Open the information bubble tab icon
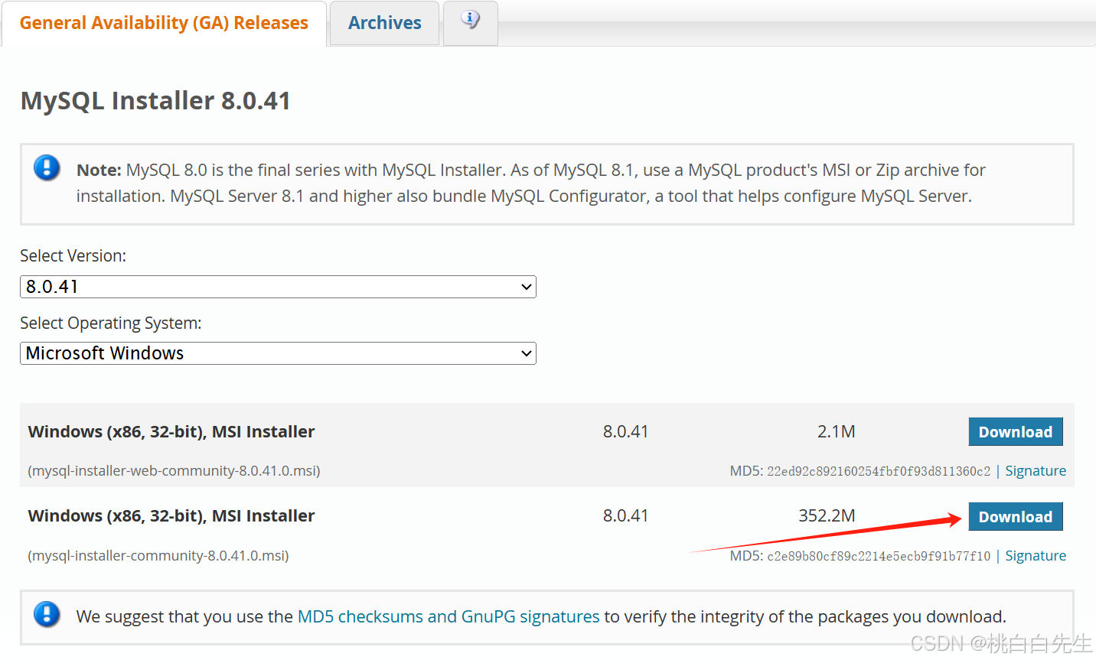 (470, 21)
